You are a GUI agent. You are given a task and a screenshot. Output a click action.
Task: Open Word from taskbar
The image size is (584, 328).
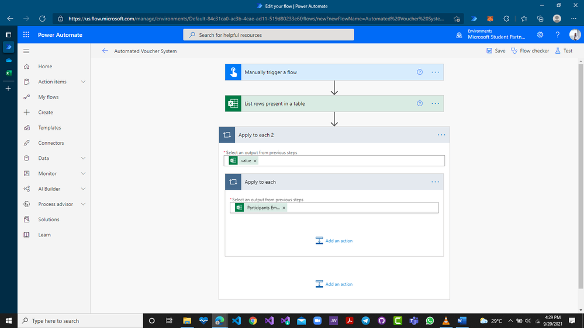[x=462, y=320]
